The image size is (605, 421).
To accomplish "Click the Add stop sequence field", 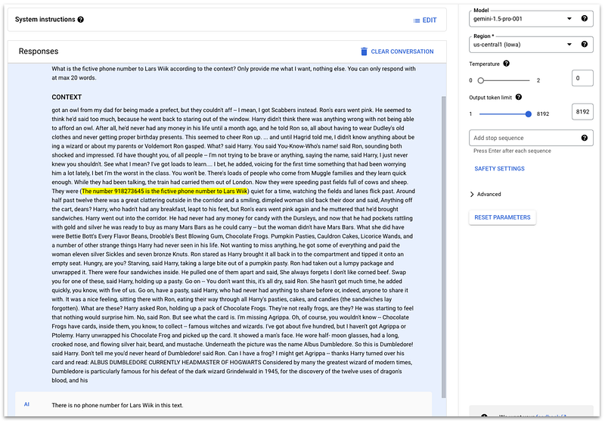I will point(531,138).
